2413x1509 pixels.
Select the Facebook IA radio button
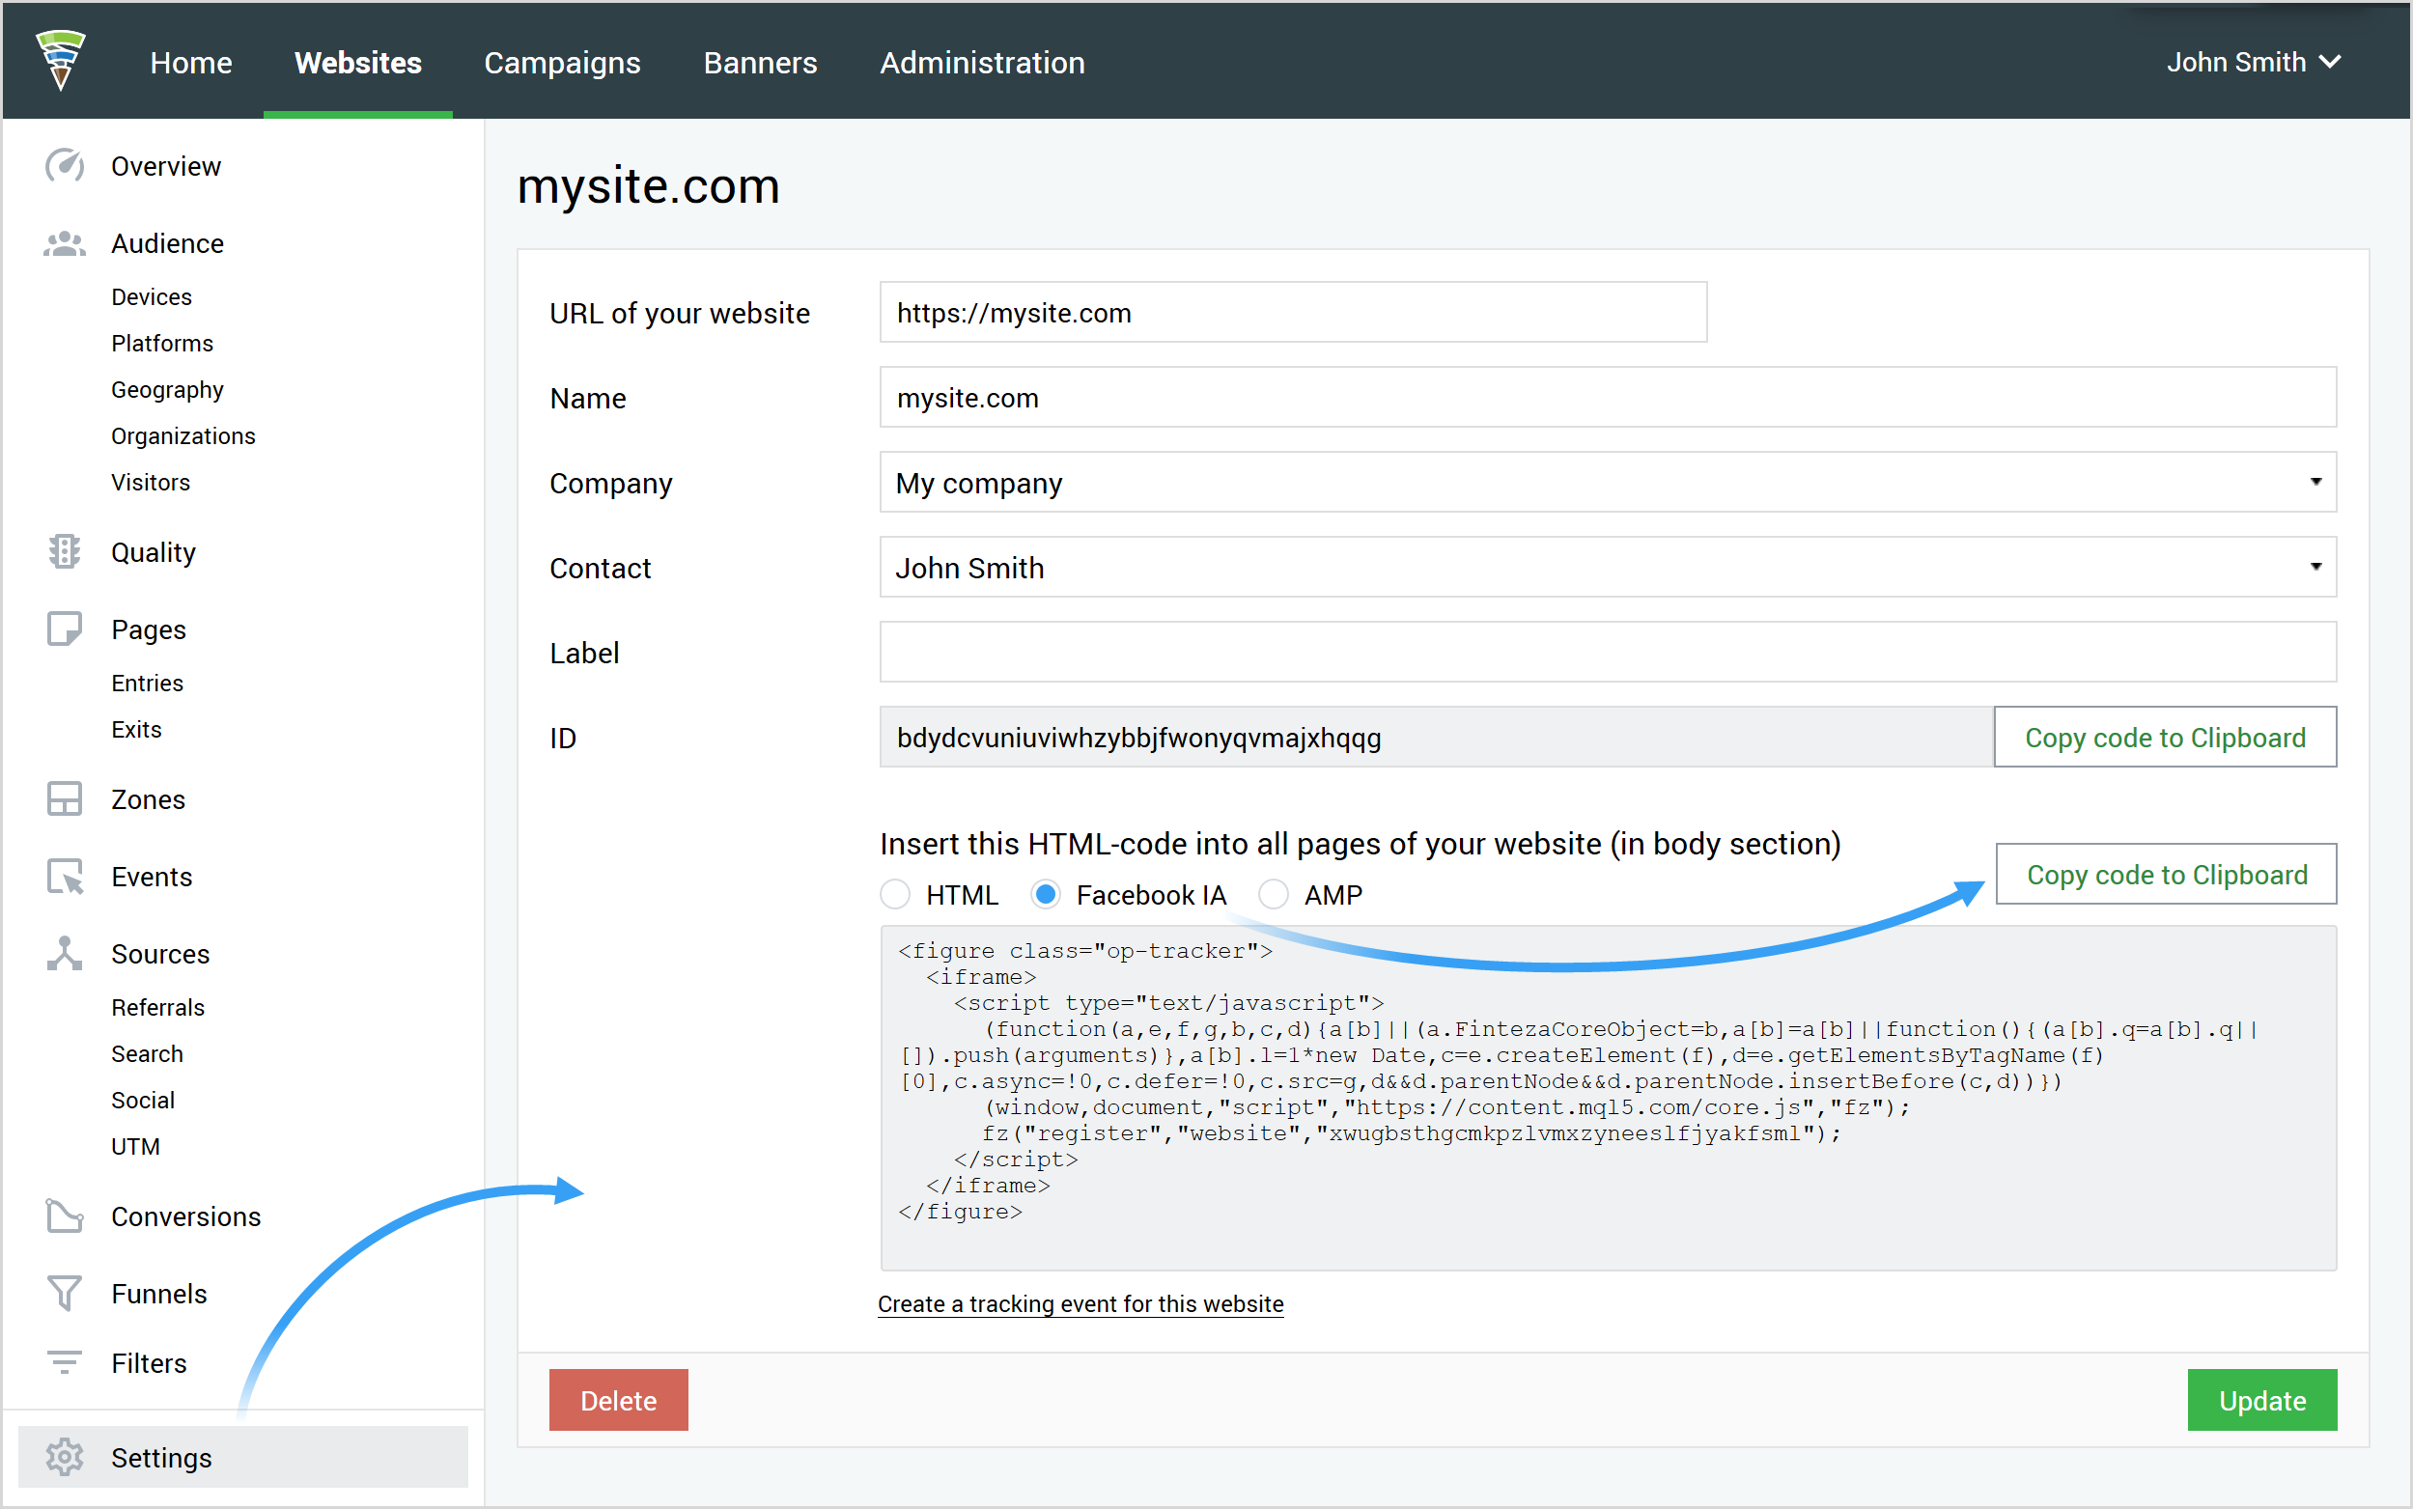tap(1047, 895)
